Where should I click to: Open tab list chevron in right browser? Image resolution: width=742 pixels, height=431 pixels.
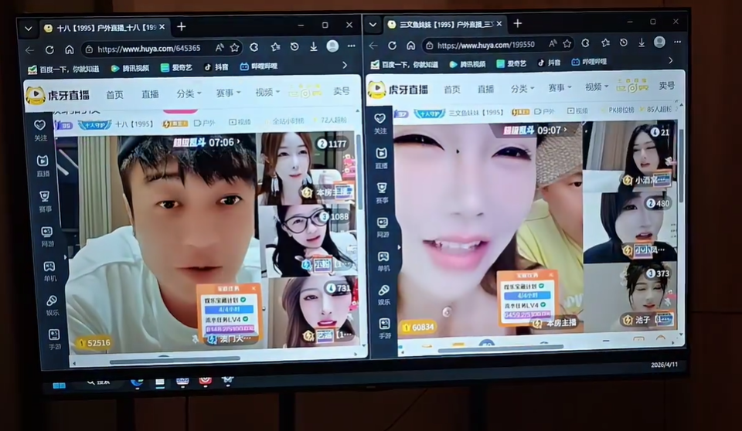coord(373,25)
